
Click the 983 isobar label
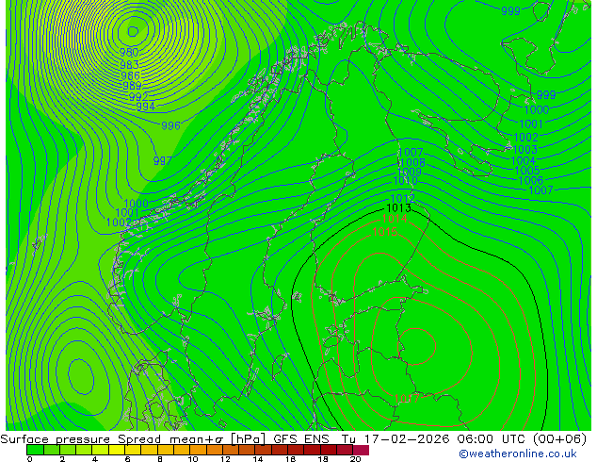(129, 64)
